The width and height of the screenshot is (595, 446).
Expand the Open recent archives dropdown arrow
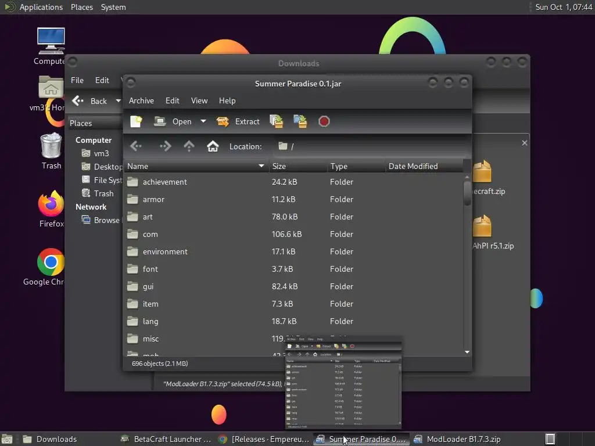[203, 121]
